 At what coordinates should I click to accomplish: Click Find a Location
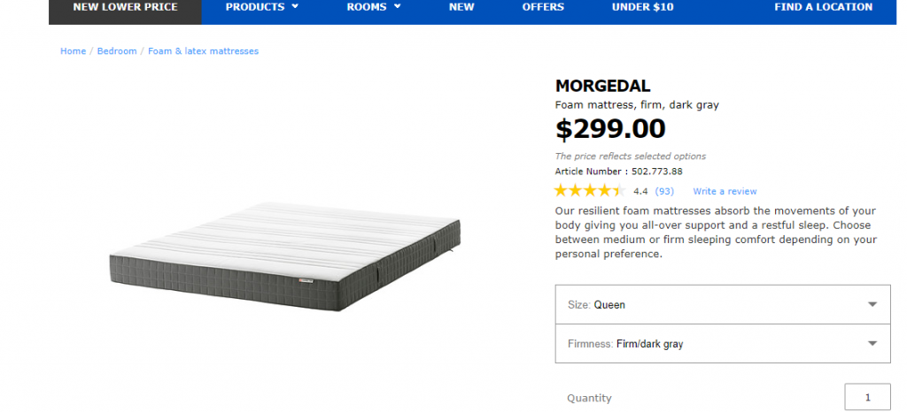click(x=823, y=7)
